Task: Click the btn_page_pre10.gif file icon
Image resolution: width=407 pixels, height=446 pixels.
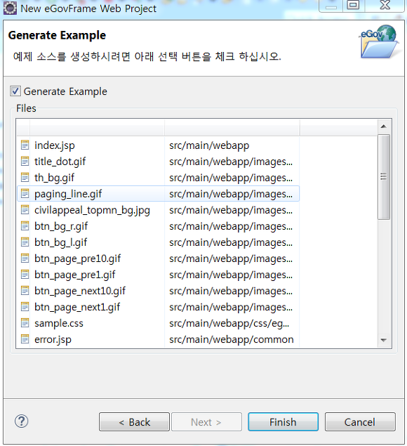Action: 25,258
